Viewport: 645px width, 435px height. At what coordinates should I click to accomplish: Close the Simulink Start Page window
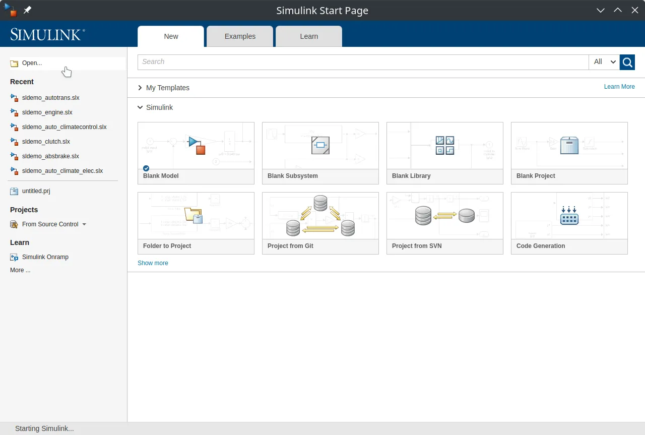tap(635, 10)
